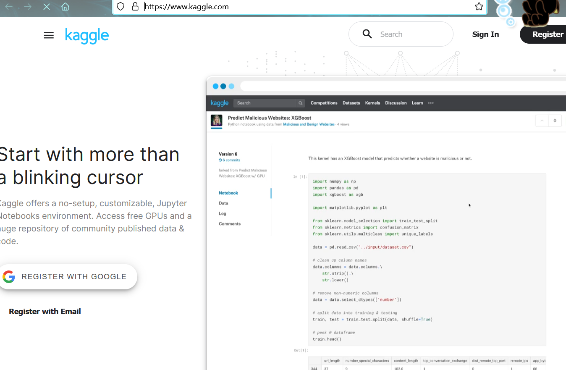Click Competitions in preview navbar
The height and width of the screenshot is (370, 566).
coord(324,103)
